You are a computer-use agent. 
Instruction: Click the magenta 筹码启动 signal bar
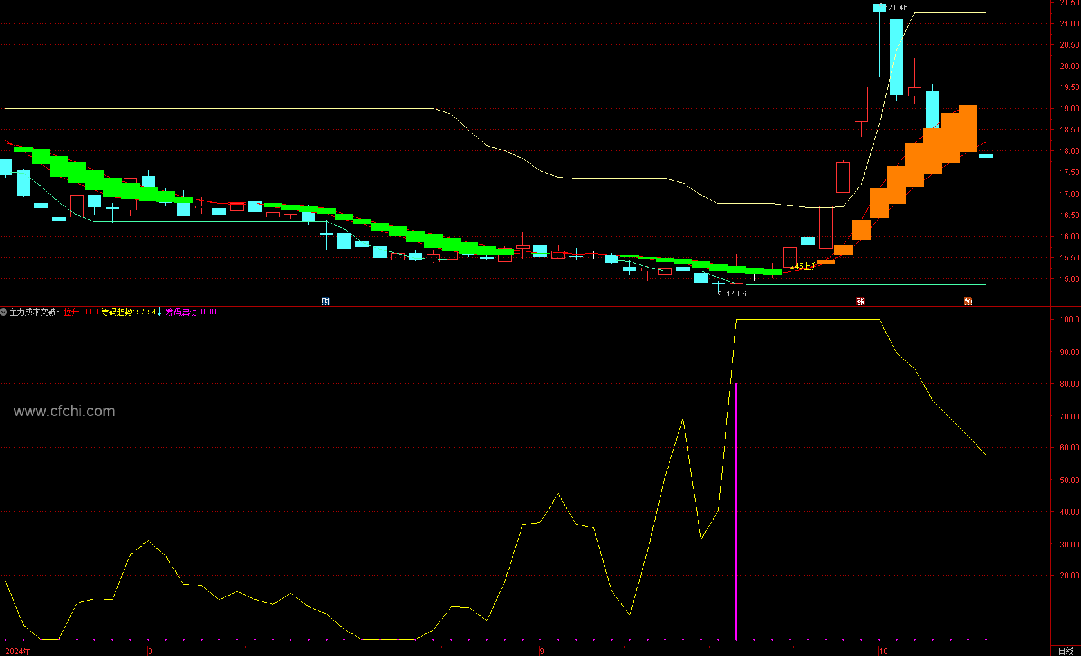pos(736,511)
